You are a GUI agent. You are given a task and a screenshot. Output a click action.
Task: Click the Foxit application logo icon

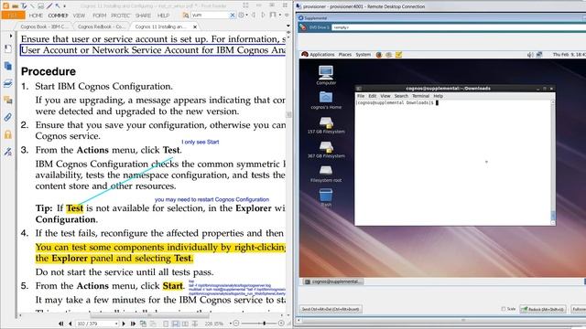(x=6, y=5)
